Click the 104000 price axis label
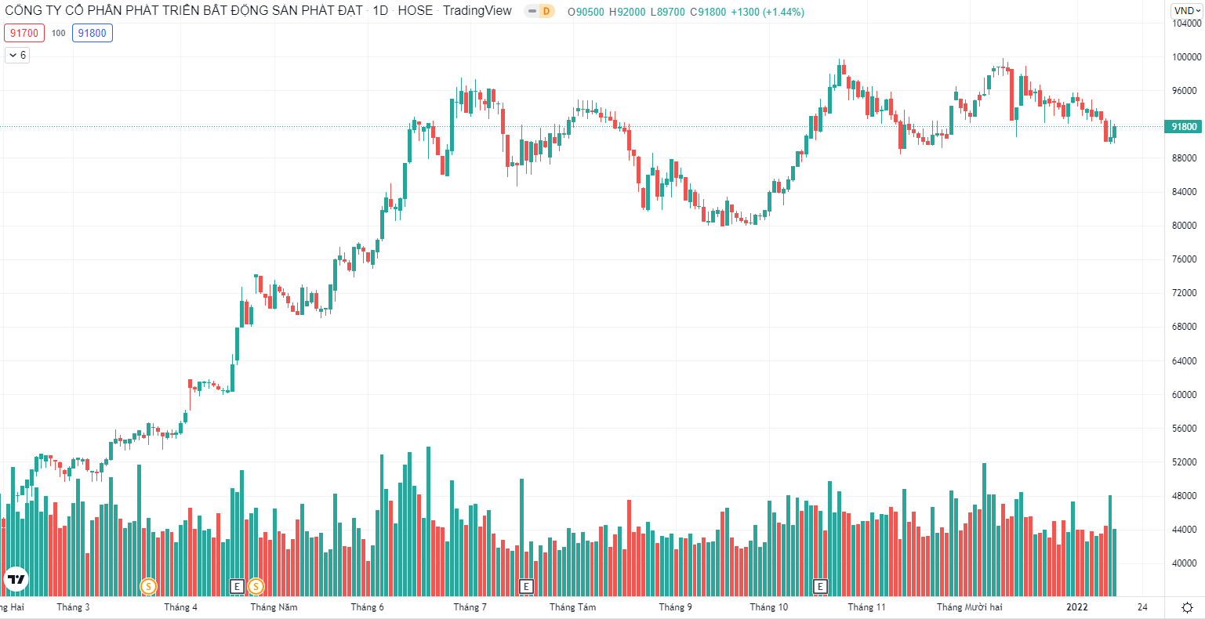The width and height of the screenshot is (1205, 619). pyautogui.click(x=1186, y=24)
